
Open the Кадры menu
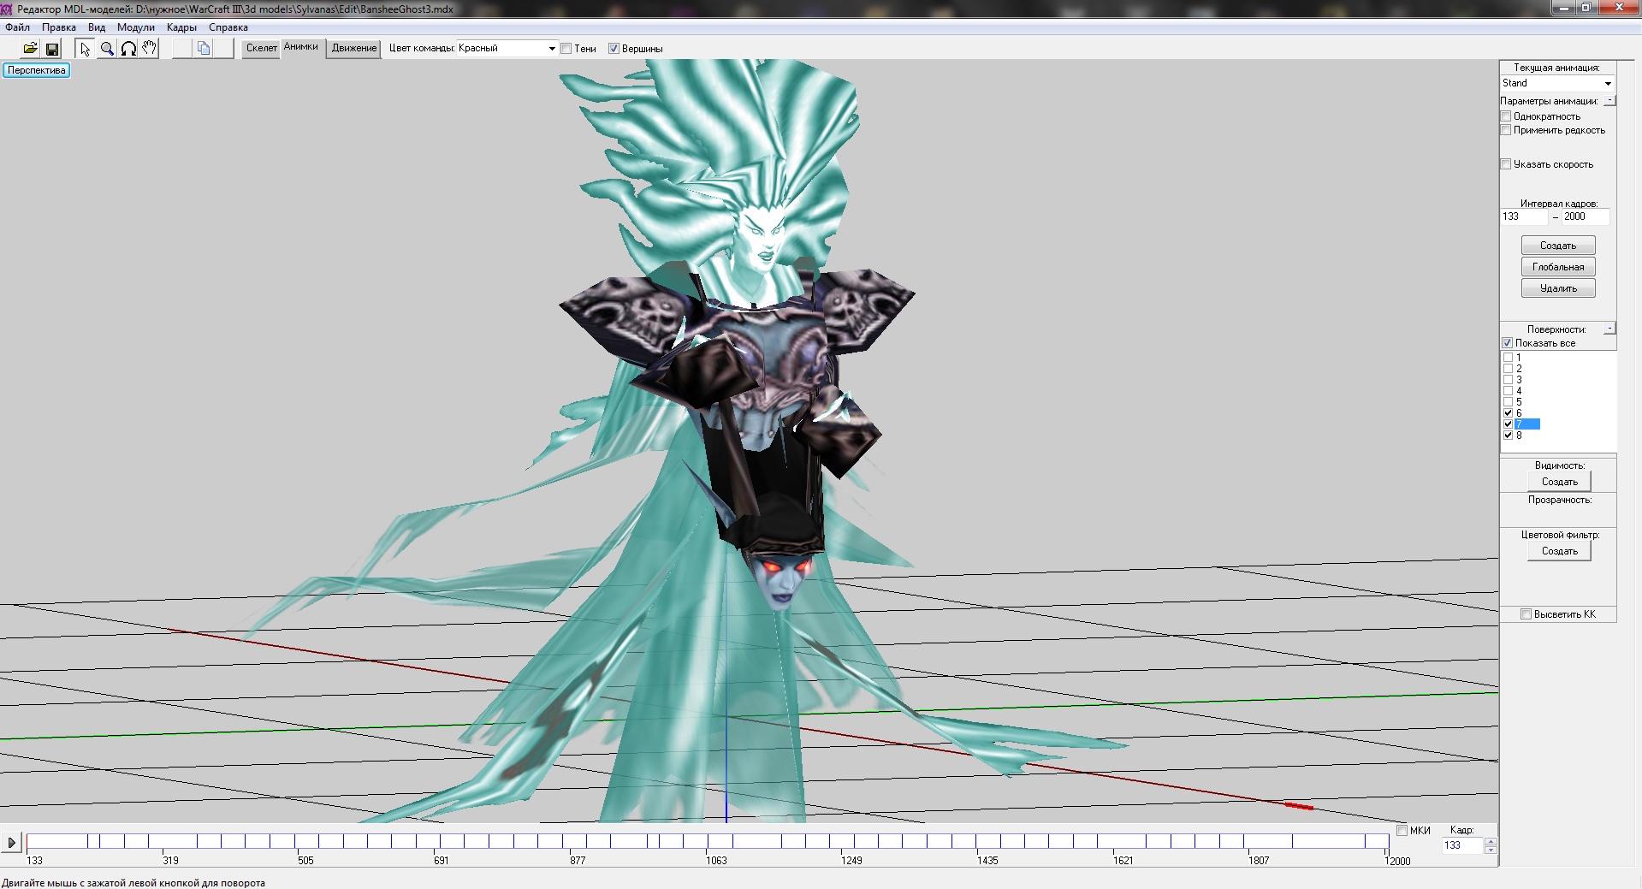pos(181,27)
